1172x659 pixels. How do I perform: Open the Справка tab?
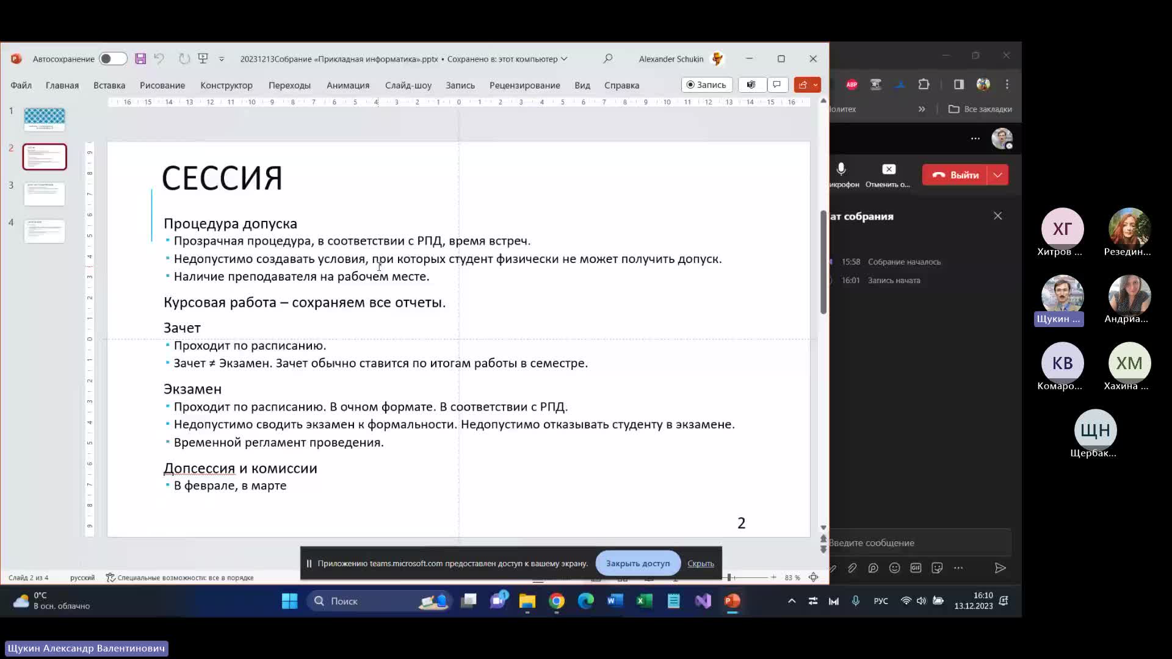(621, 85)
